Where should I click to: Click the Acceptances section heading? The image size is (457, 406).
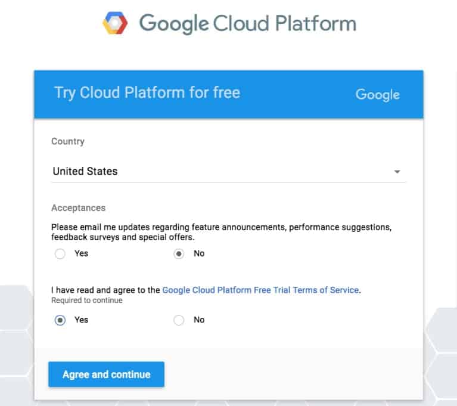point(78,208)
